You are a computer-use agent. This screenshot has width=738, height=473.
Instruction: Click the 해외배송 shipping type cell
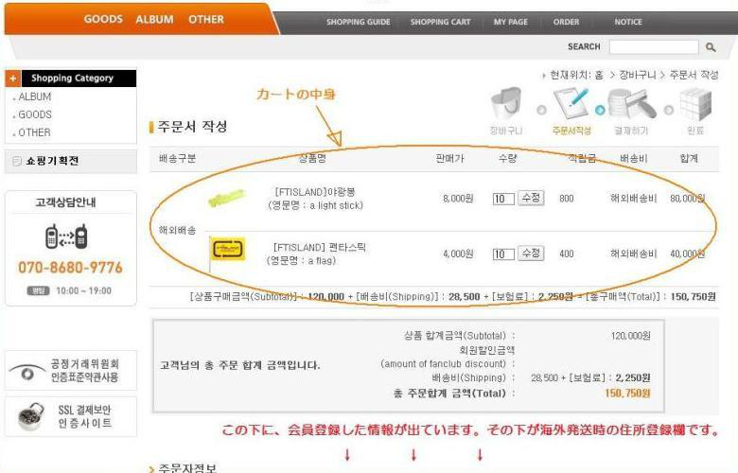[x=177, y=230]
